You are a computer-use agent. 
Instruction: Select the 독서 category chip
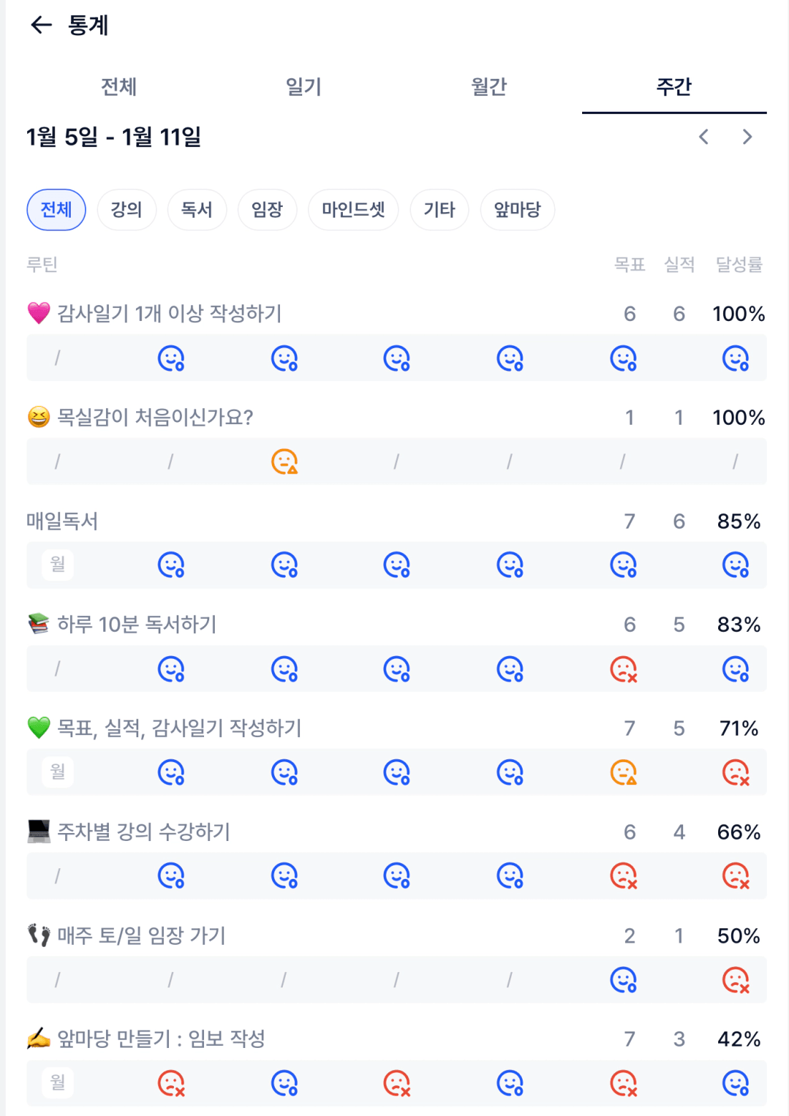point(197,210)
